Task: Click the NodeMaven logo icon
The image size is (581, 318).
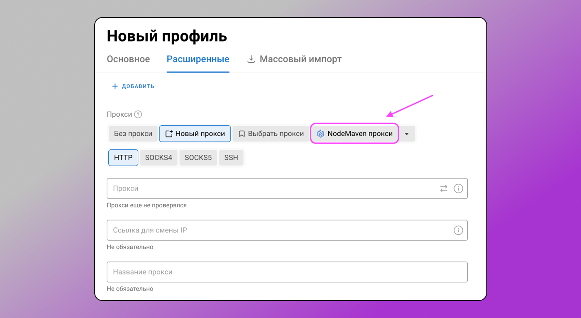Action: [x=320, y=133]
